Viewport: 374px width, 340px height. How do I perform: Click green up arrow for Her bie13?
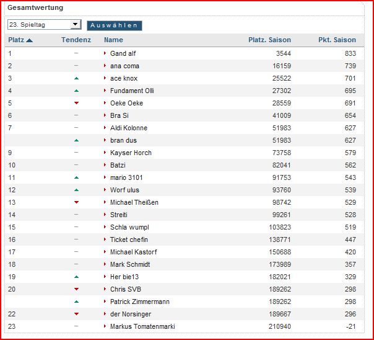pos(76,277)
